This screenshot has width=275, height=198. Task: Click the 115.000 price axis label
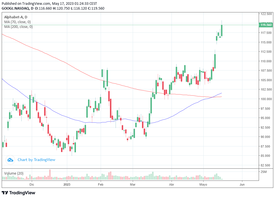266,42
